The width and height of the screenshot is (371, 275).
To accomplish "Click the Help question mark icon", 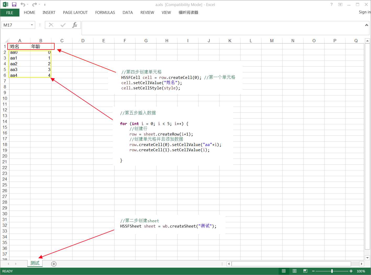I will tap(332, 4).
